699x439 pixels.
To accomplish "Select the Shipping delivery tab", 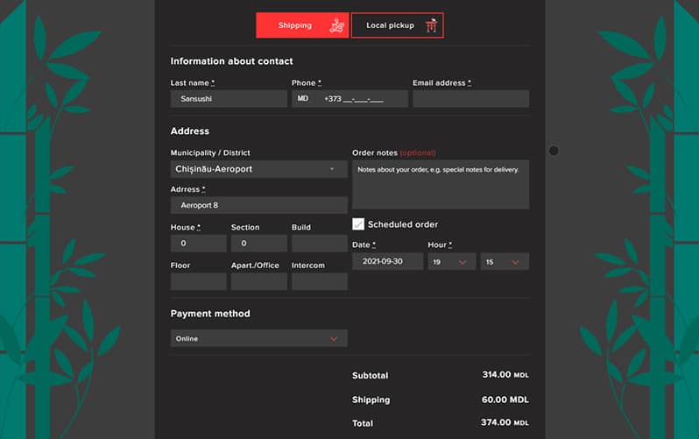I will (302, 25).
